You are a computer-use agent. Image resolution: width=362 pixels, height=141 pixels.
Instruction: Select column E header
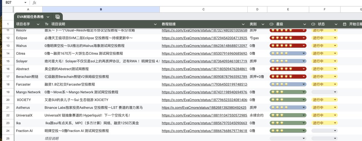tap(288, 10)
